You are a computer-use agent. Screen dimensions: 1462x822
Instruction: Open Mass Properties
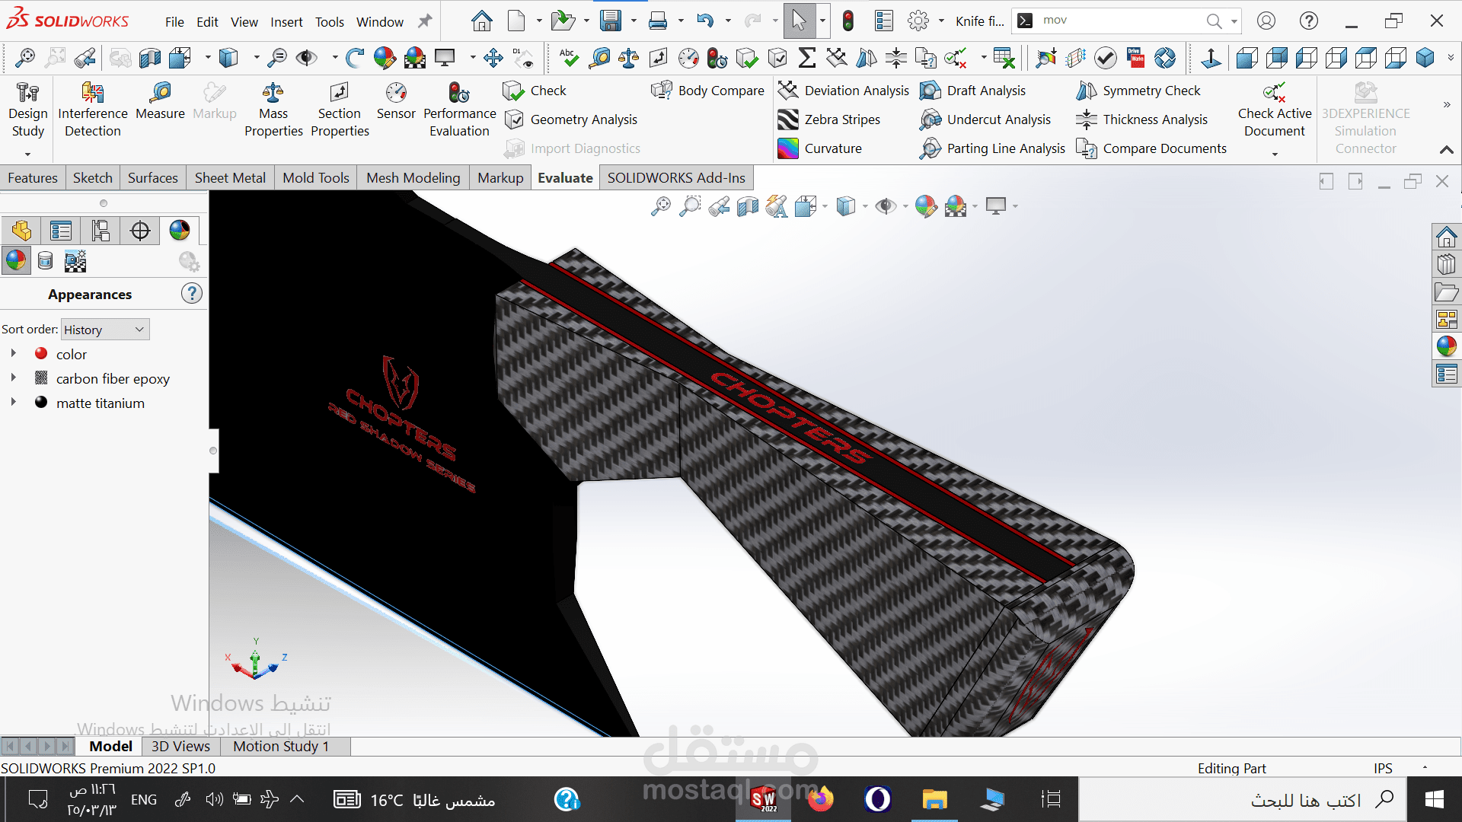tap(273, 110)
